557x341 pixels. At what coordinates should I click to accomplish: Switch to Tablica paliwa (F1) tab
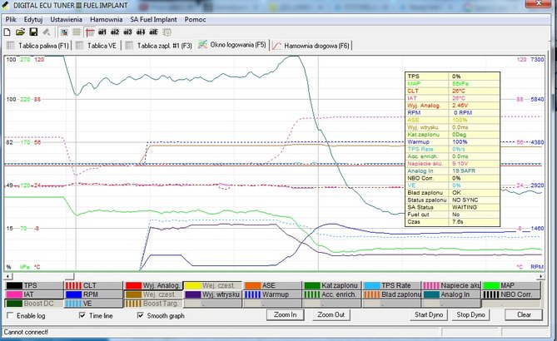coord(37,46)
